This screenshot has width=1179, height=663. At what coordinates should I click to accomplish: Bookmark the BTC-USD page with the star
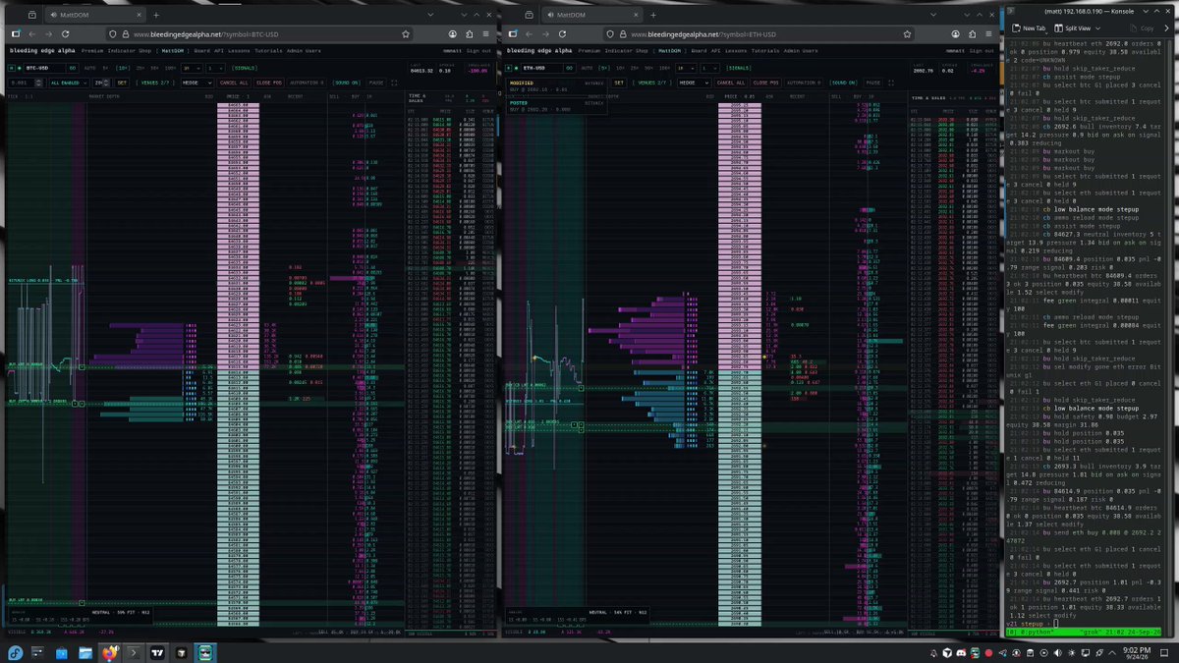405,33
